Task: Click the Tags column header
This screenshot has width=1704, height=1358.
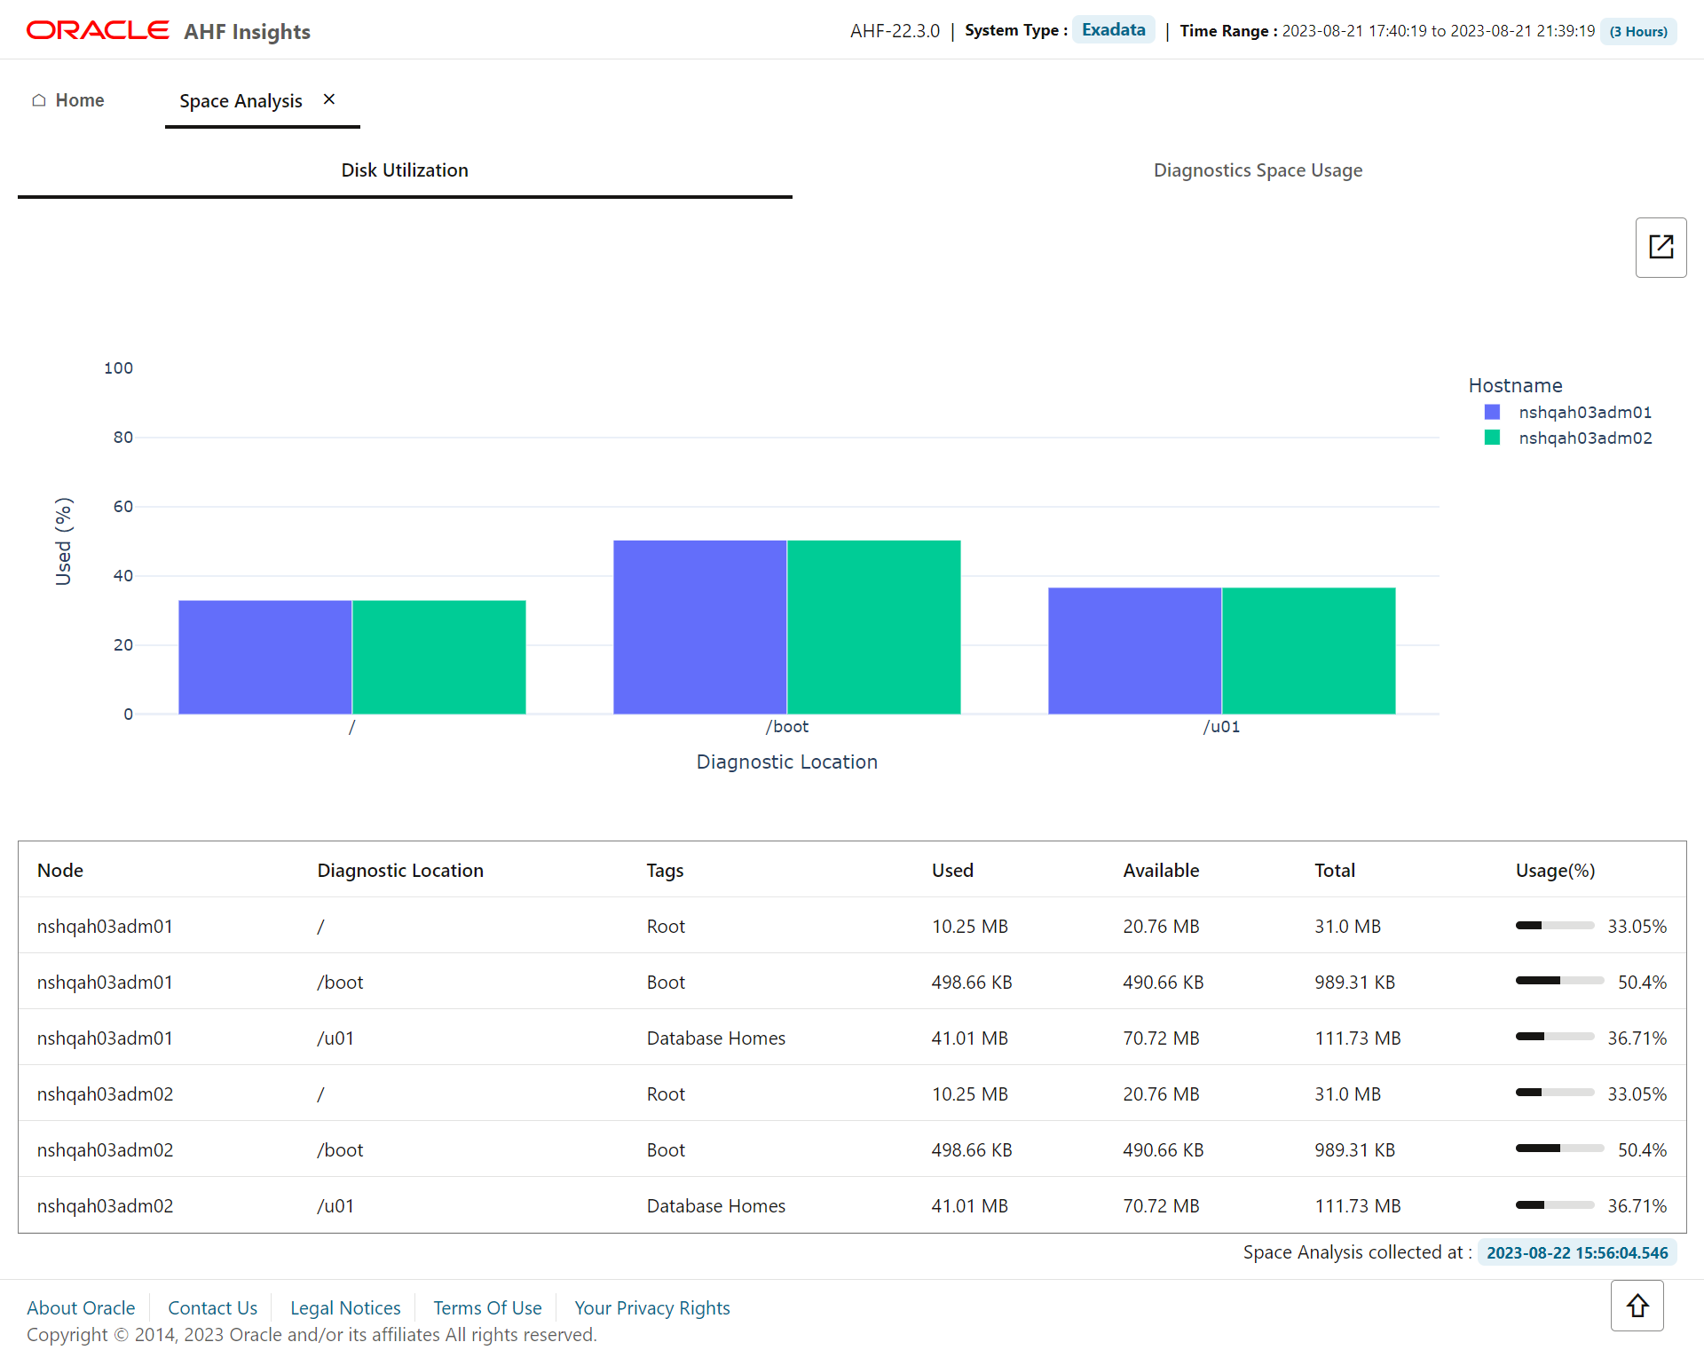Action: click(665, 871)
